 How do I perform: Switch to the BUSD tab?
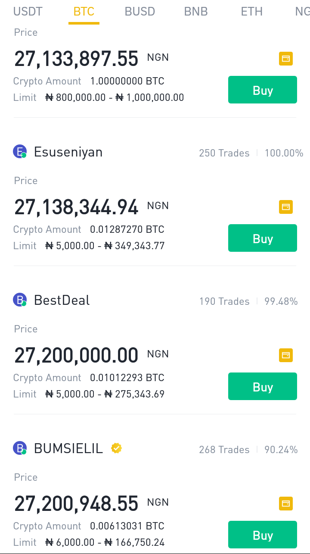pos(140,11)
